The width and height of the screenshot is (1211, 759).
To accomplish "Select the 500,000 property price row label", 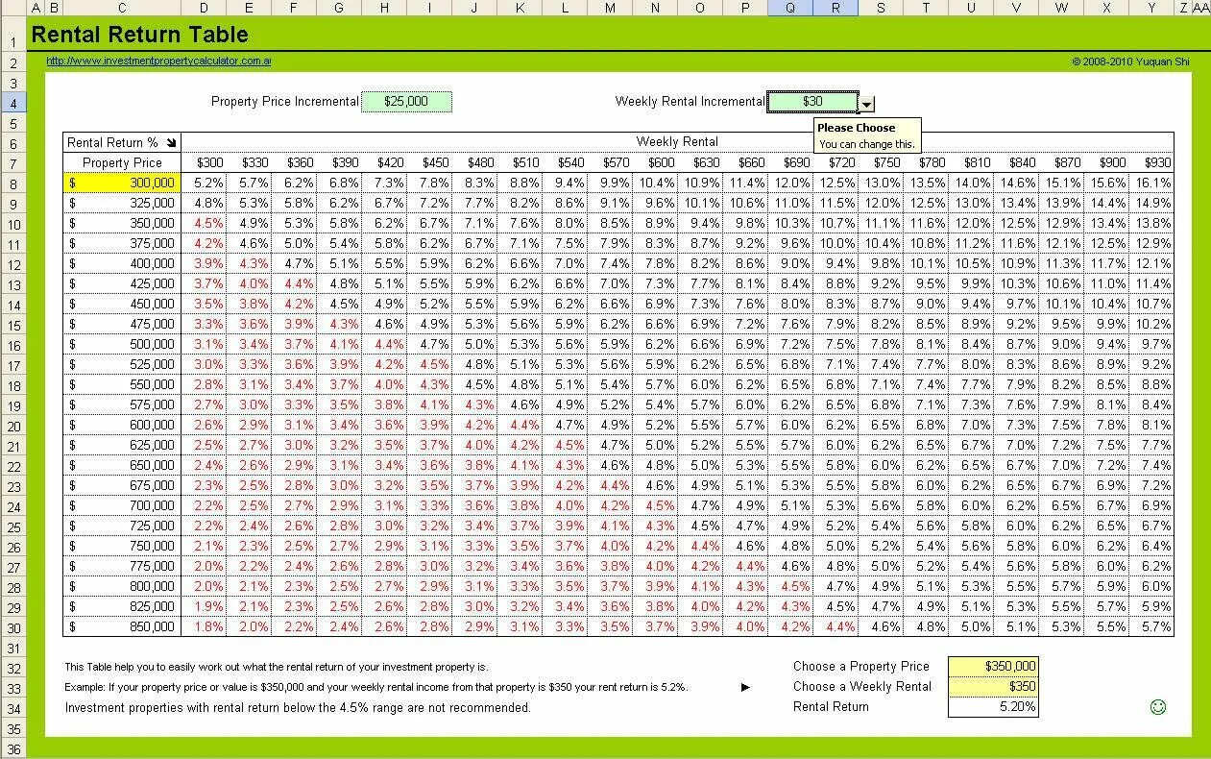I will pyautogui.click(x=122, y=344).
